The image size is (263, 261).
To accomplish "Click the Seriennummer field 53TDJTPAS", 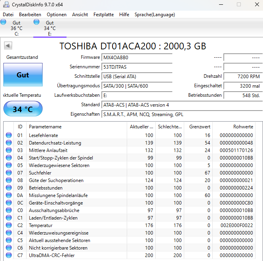I will [x=137, y=67].
